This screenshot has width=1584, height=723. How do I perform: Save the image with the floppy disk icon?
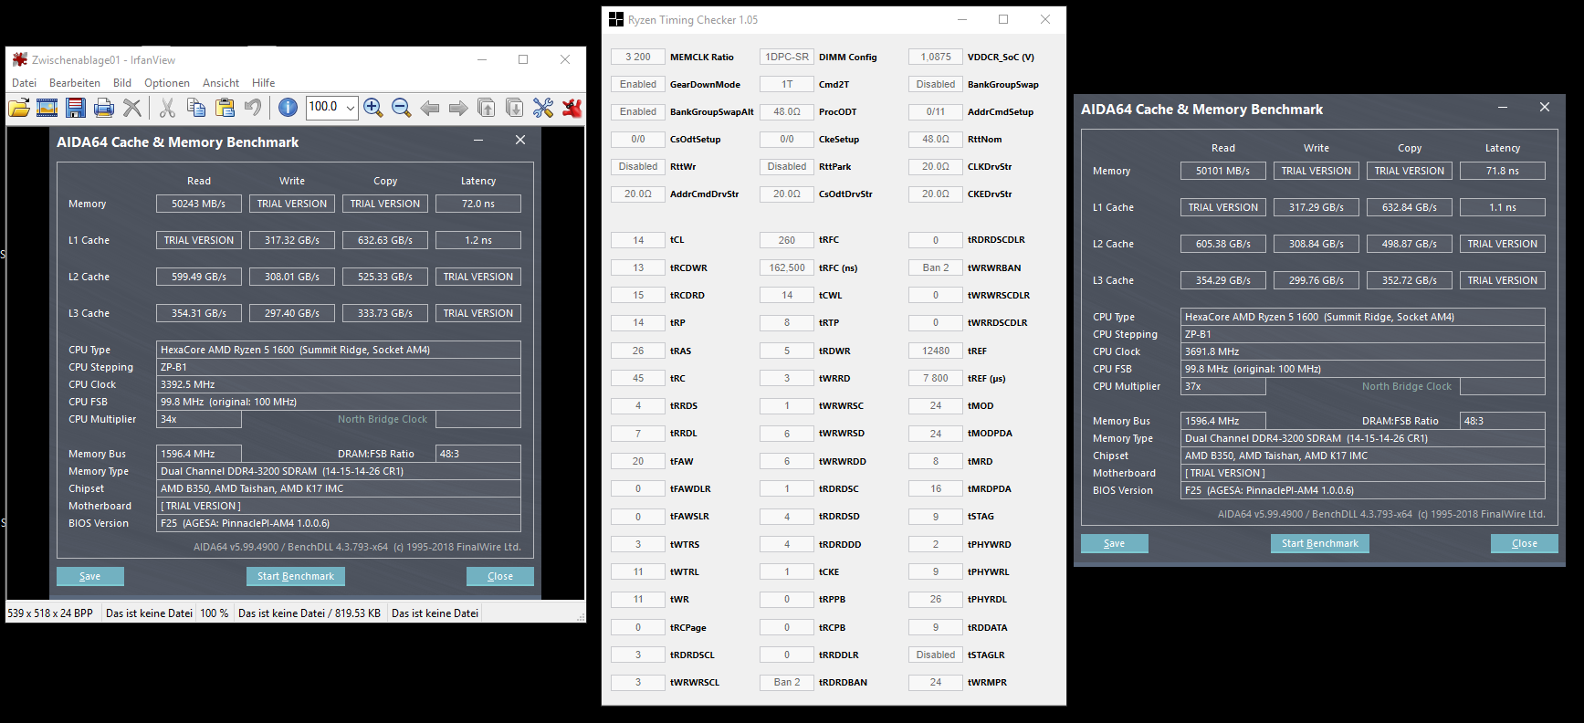pos(76,108)
